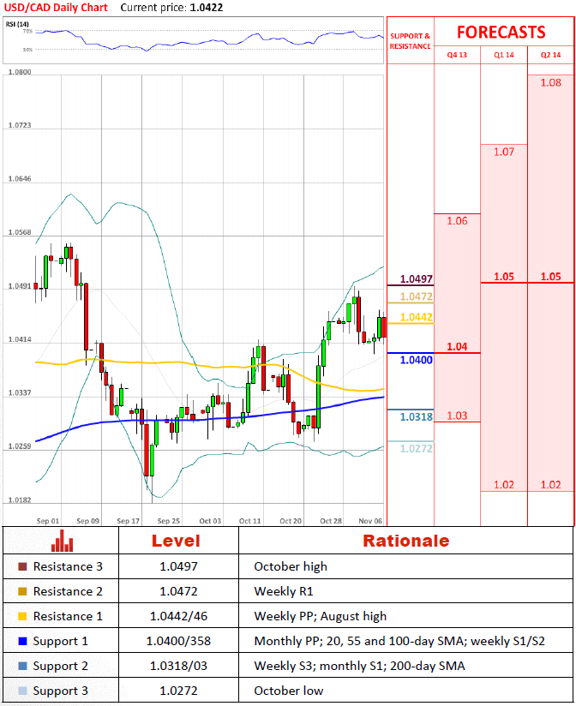The width and height of the screenshot is (576, 706).
Task: Click the 1.0800 price axis label
Action: point(20,72)
